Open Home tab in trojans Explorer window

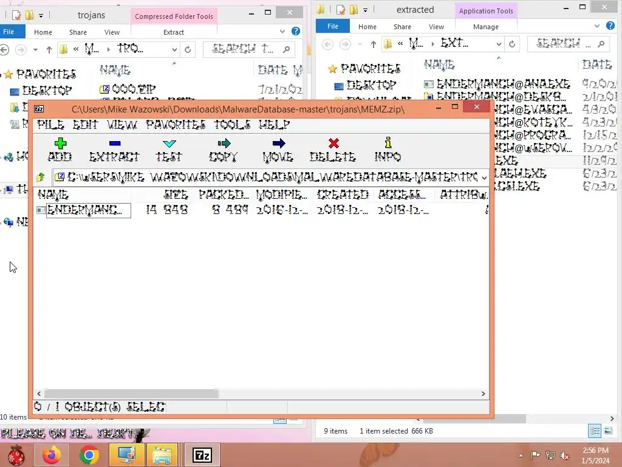tap(43, 32)
